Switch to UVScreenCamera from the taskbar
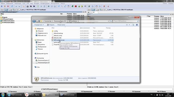This screenshot has width=174, height=97. coord(68,95)
